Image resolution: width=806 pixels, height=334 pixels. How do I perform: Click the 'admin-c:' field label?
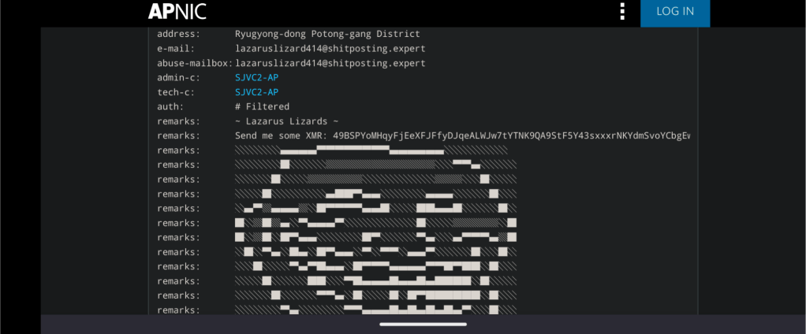point(178,77)
